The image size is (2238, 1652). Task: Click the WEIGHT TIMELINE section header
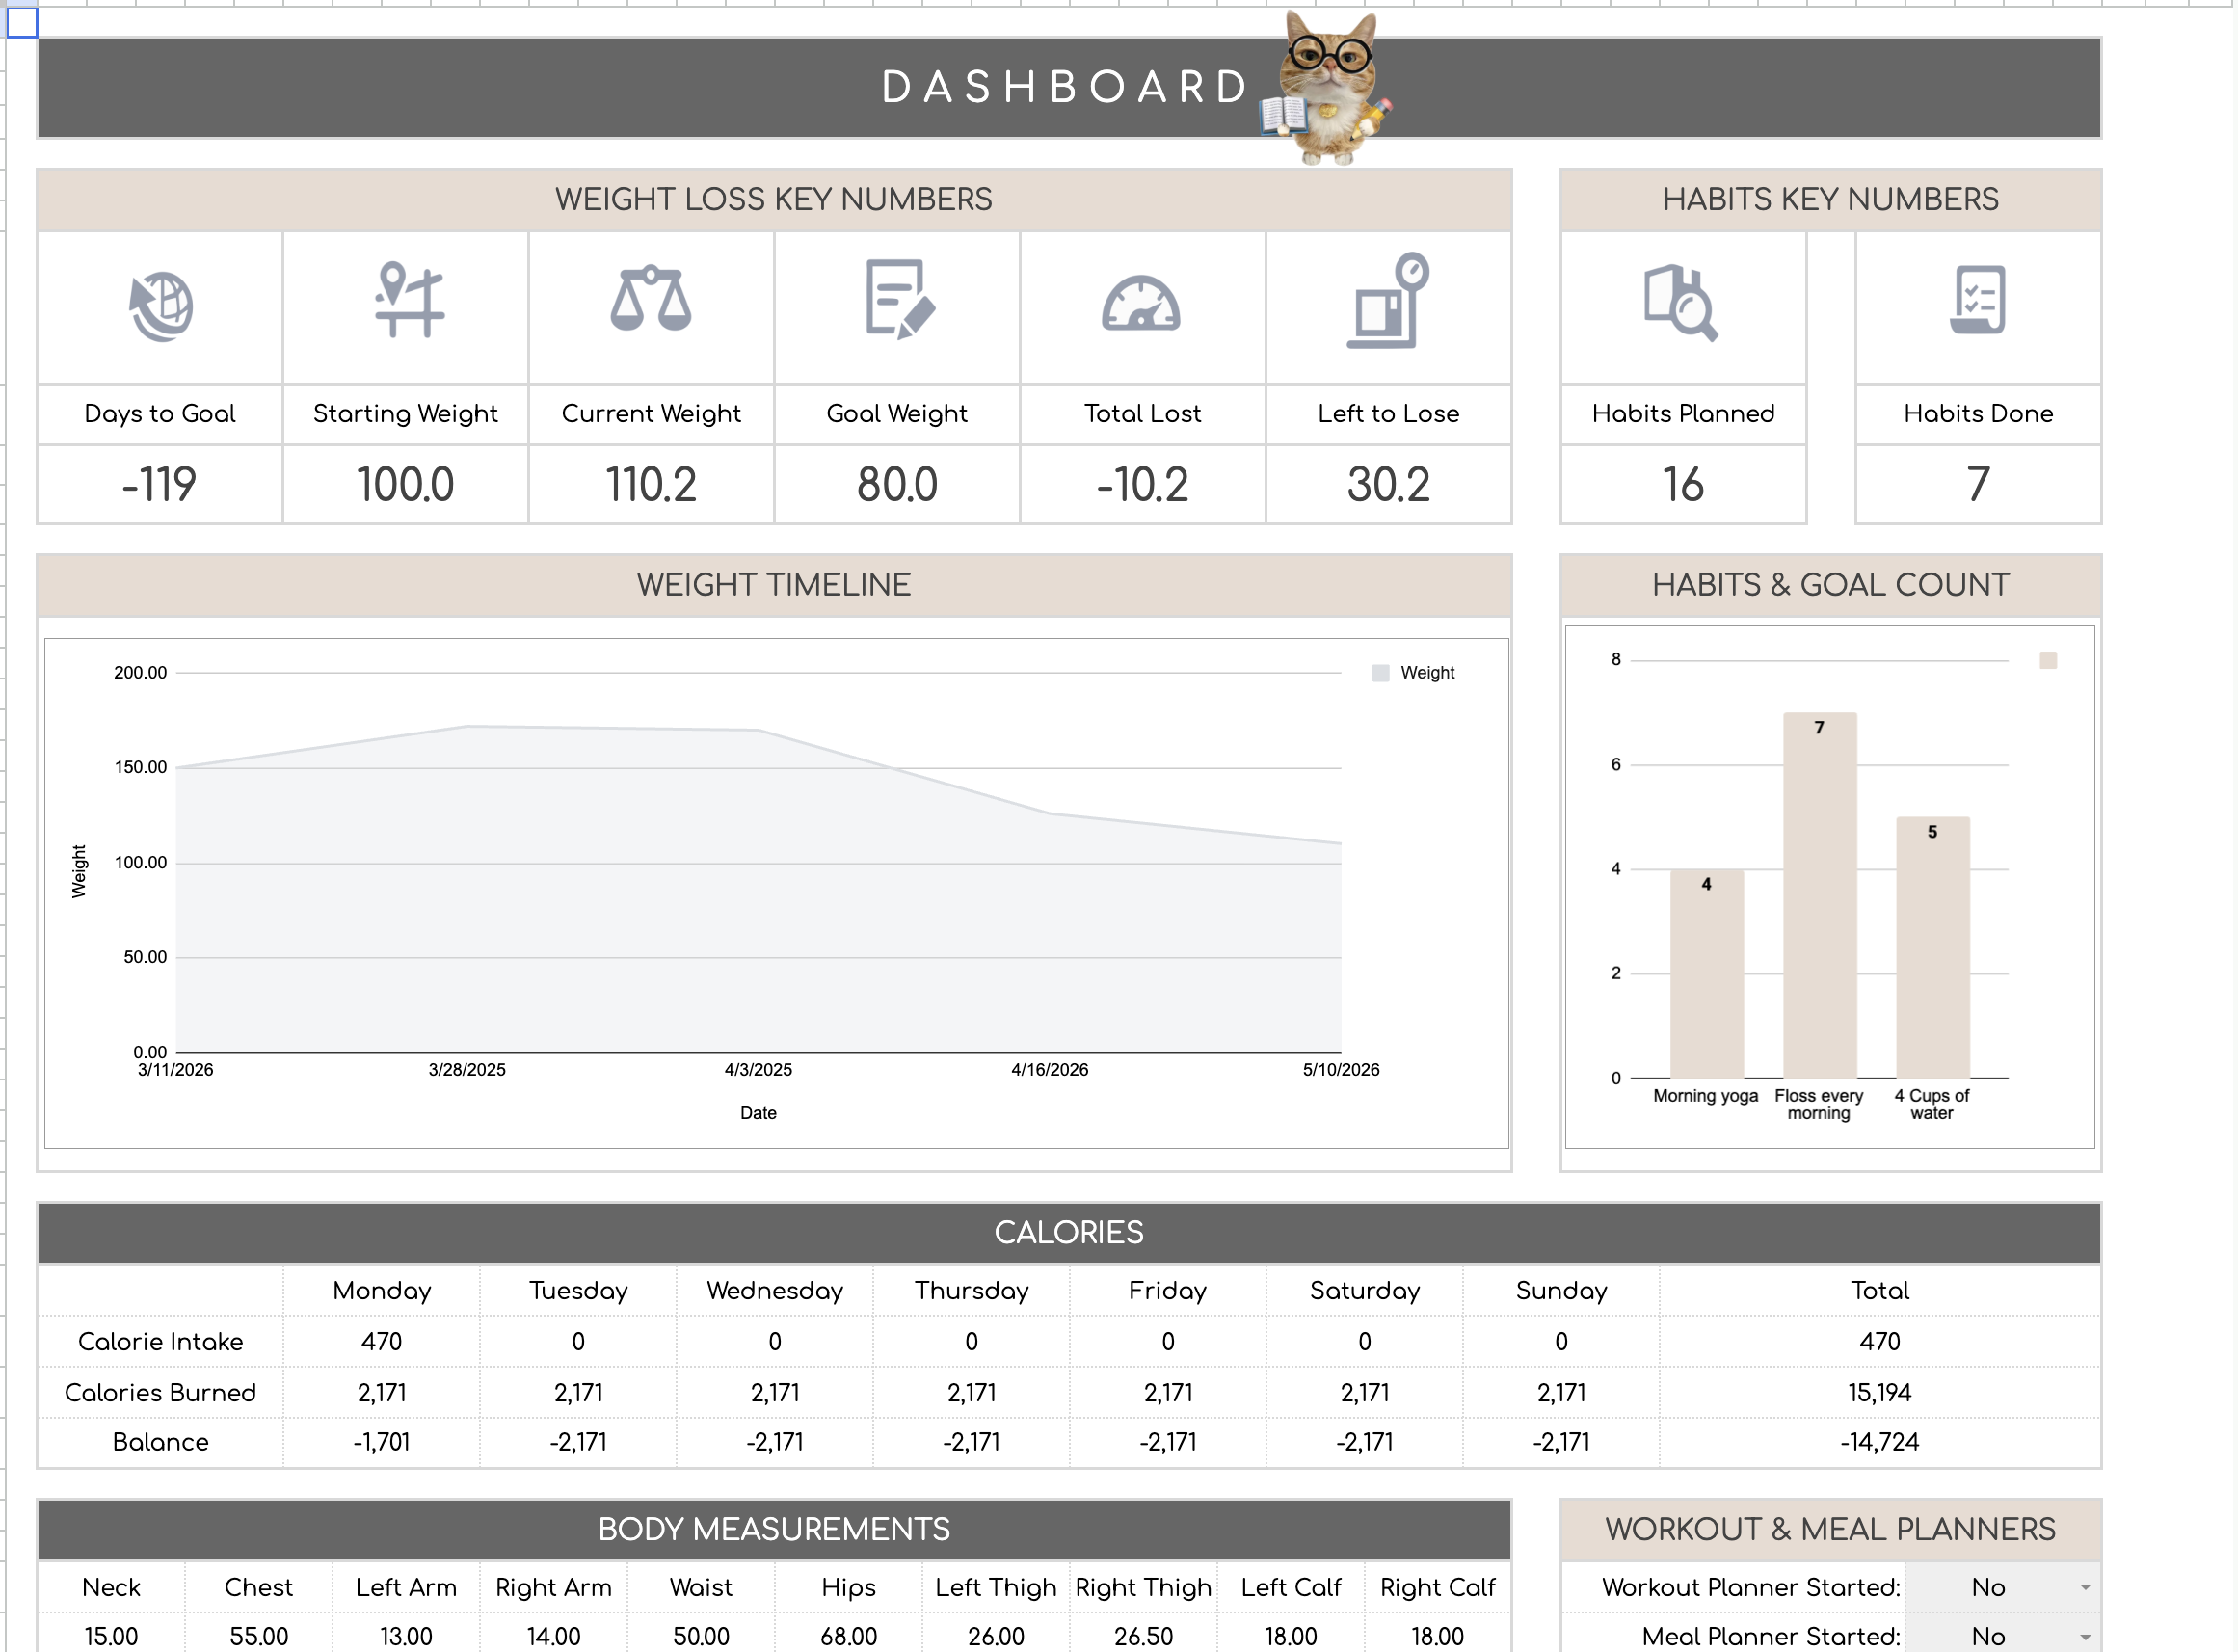(x=774, y=585)
